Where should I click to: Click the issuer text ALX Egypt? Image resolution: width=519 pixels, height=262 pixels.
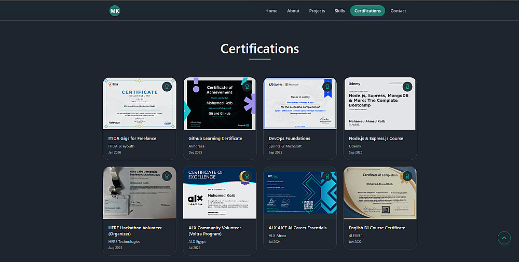[x=197, y=241]
